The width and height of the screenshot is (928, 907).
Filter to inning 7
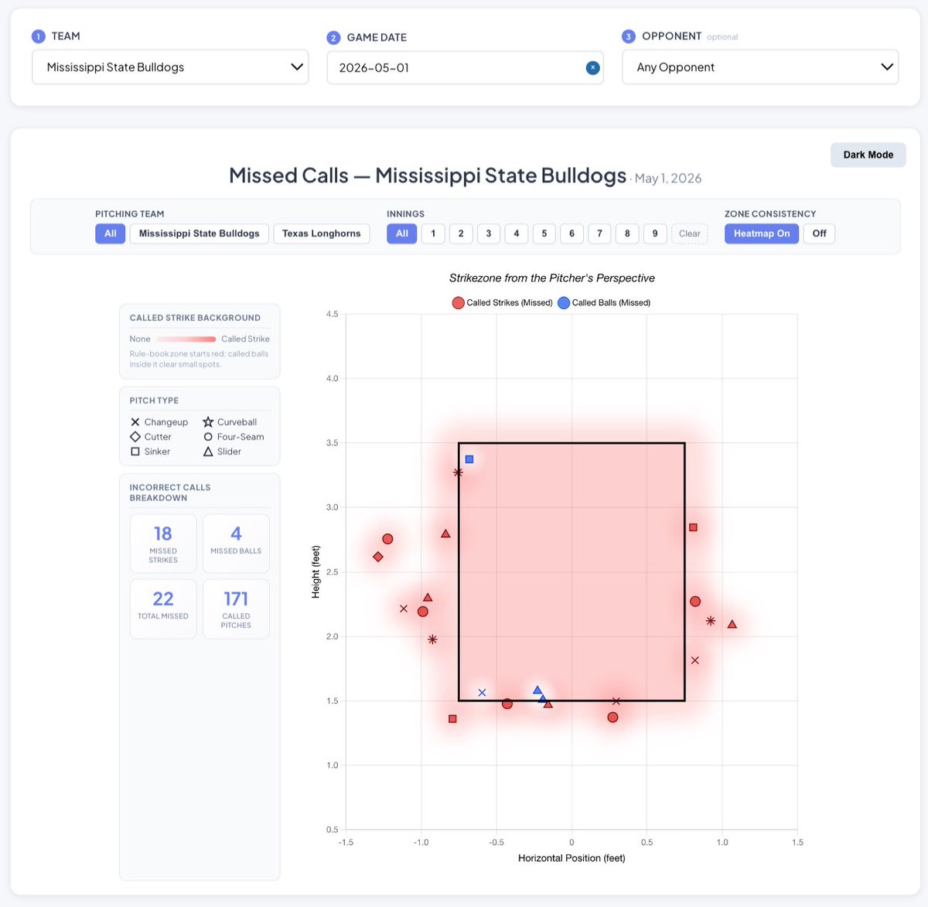point(599,234)
